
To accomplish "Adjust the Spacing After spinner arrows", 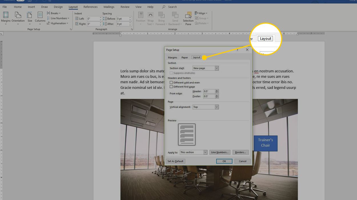I will point(130,24).
